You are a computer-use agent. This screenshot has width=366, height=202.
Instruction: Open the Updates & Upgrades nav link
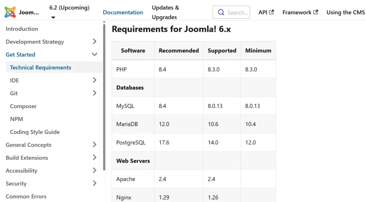click(165, 13)
